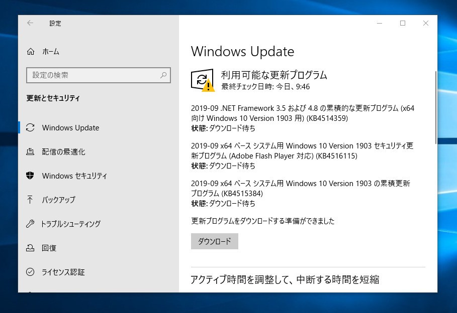Screen dimensions: 457x313
Task: Click the vertical scrollbar of Windows Update pane
Action: pyautogui.click(x=436, y=108)
